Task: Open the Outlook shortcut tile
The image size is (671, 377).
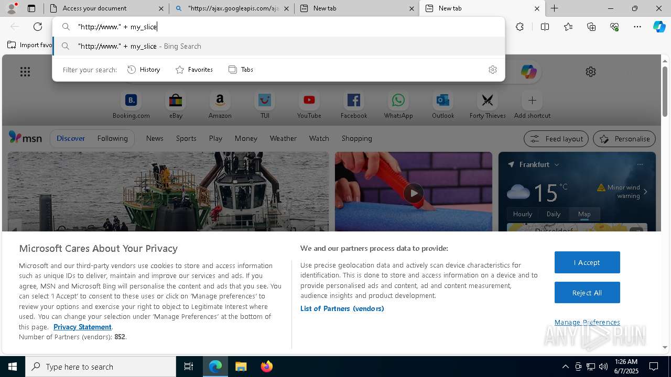Action: (443, 105)
